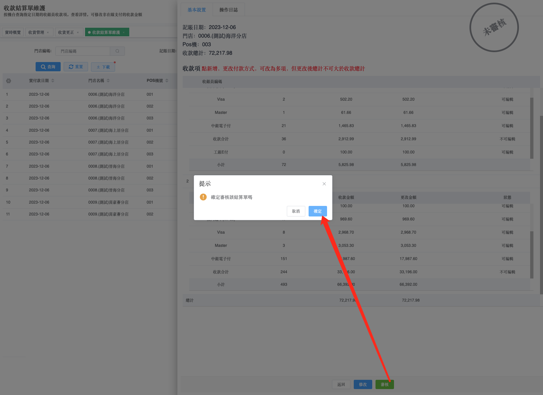
Task: Close the 收貨更正 tab with its X
Action: 78,32
